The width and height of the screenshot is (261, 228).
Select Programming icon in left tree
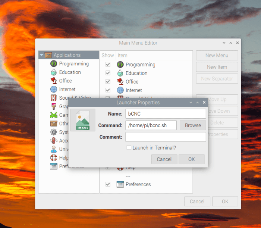point(53,64)
